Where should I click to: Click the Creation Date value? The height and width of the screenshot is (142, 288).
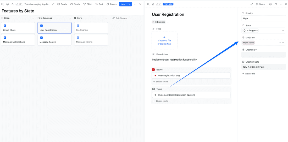264,67
